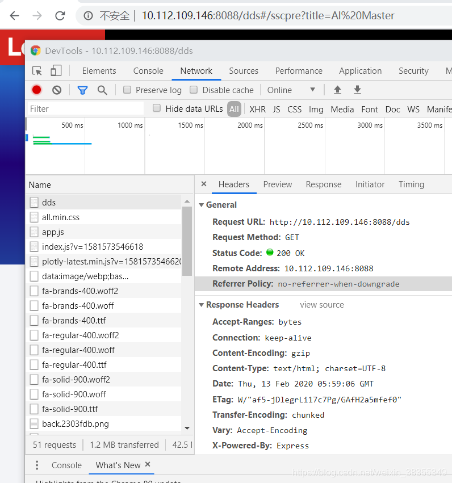
Task: Open the Performance tab
Action: click(299, 71)
